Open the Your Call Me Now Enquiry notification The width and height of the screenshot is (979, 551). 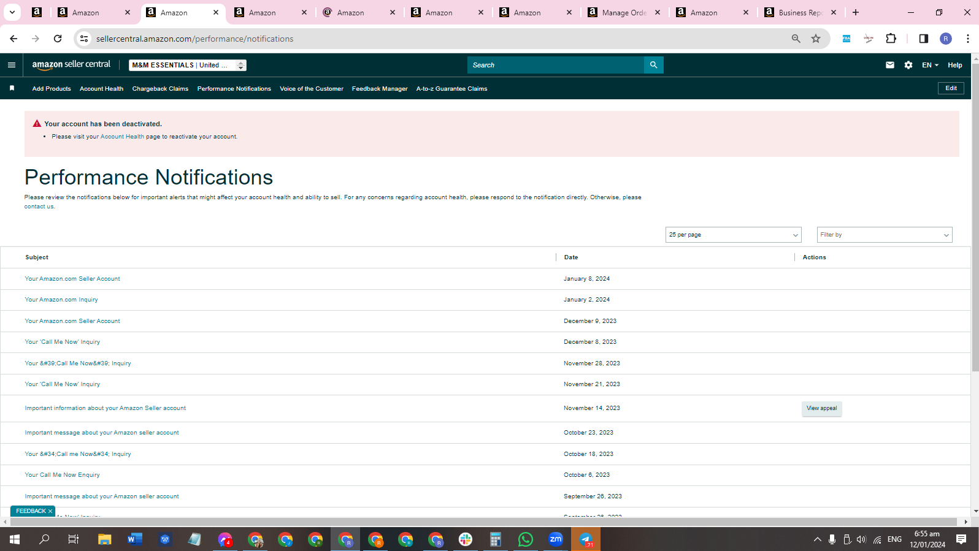point(62,475)
